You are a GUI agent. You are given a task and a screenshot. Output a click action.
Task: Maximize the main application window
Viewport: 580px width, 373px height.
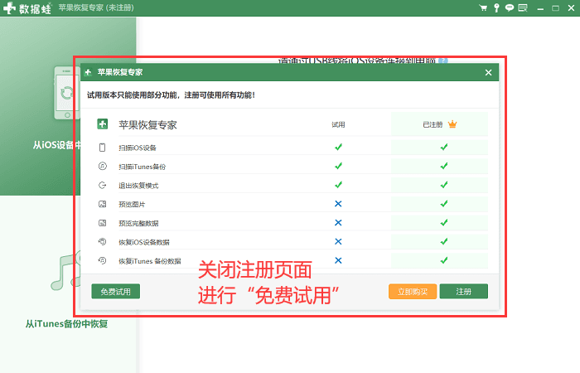click(556, 8)
